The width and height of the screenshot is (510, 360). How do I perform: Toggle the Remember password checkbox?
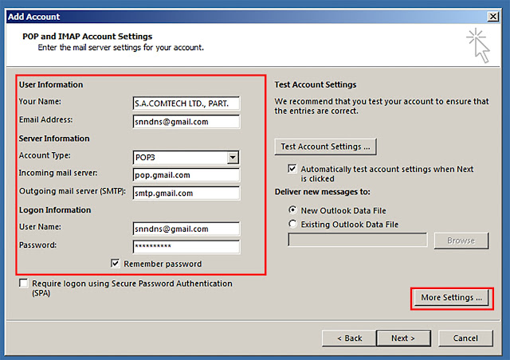click(x=115, y=264)
